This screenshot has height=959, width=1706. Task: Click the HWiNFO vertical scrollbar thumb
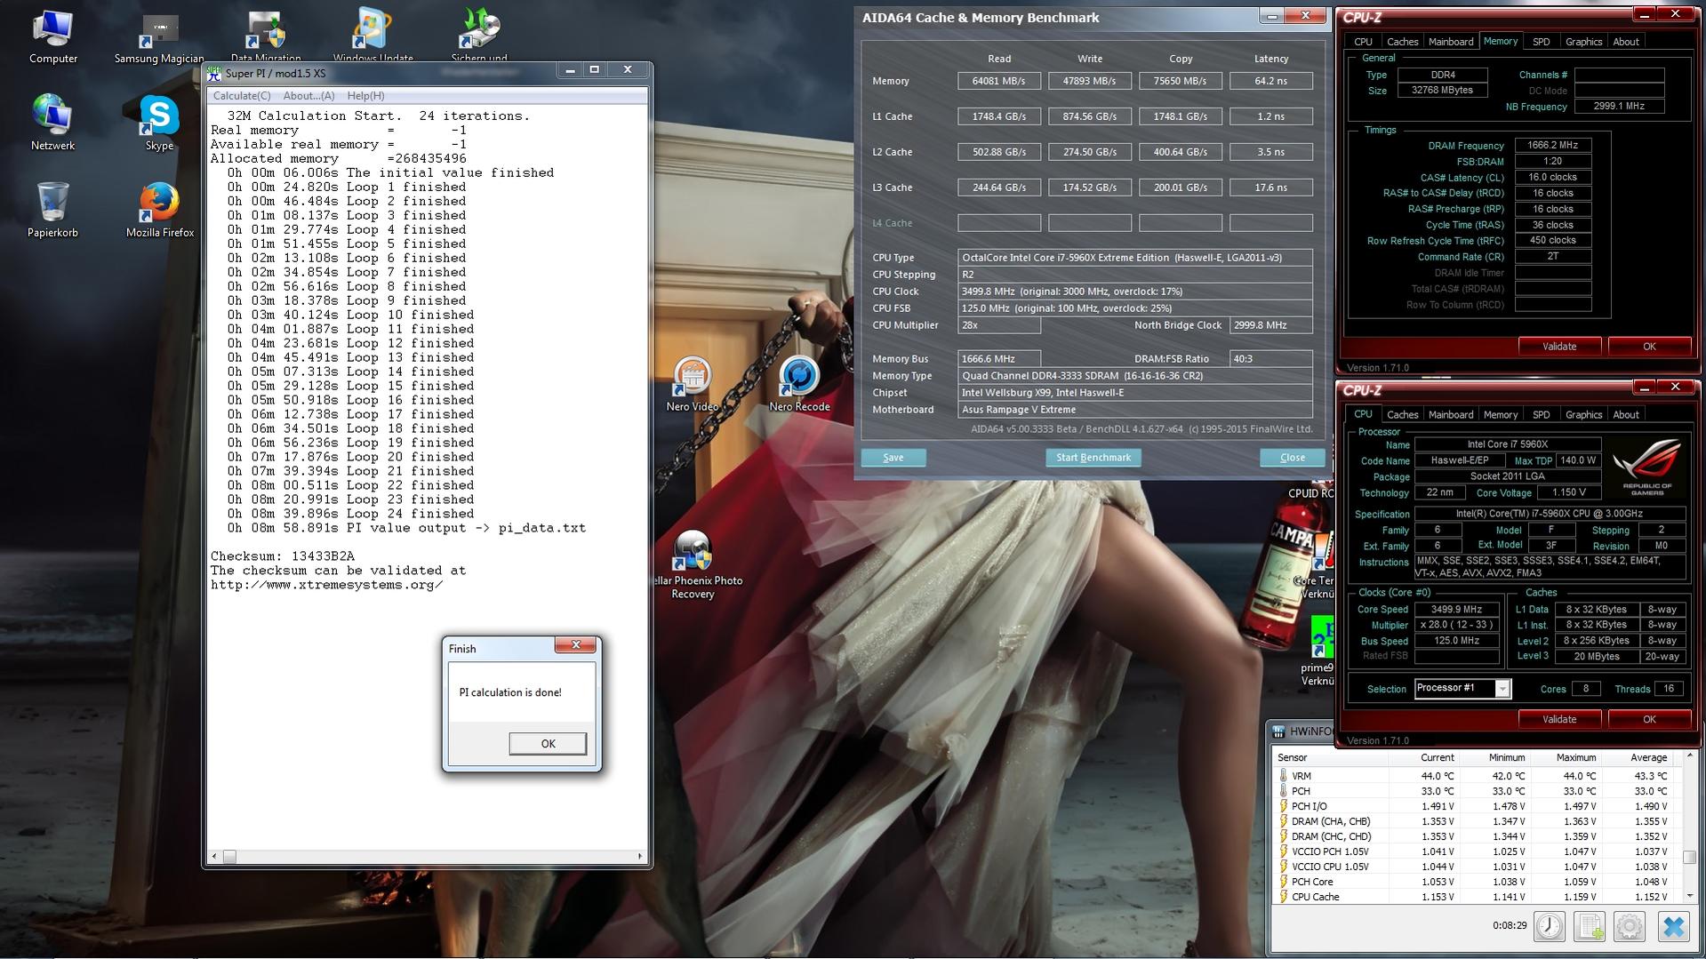[1689, 857]
